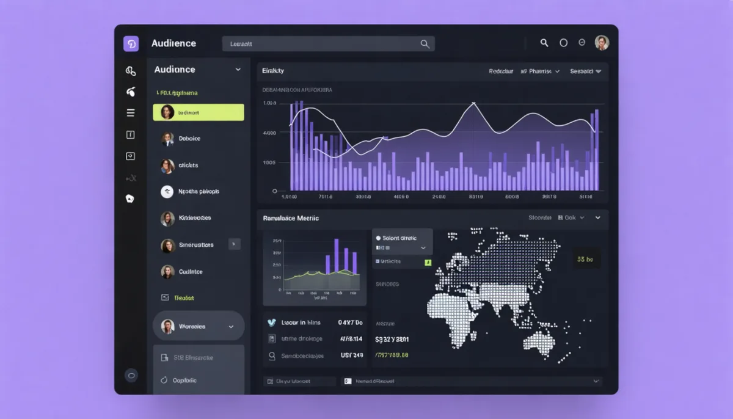Image resolution: width=733 pixels, height=419 pixels.
Task: Click the round button at left rail bottom
Action: pyautogui.click(x=131, y=376)
